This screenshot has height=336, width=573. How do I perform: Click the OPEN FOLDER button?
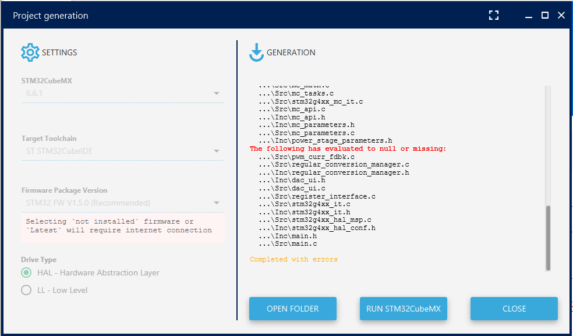[x=293, y=309]
